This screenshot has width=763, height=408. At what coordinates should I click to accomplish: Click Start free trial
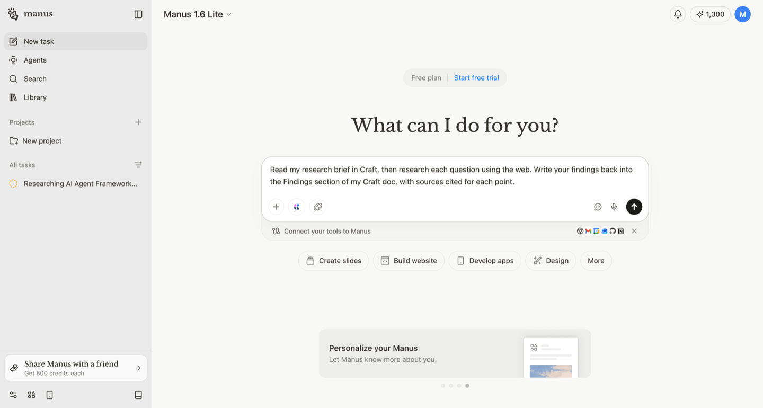point(476,77)
